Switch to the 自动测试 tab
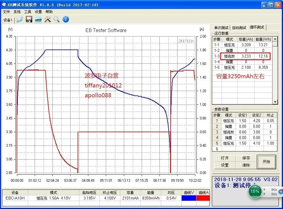The width and height of the screenshot is (283, 209). (239, 28)
